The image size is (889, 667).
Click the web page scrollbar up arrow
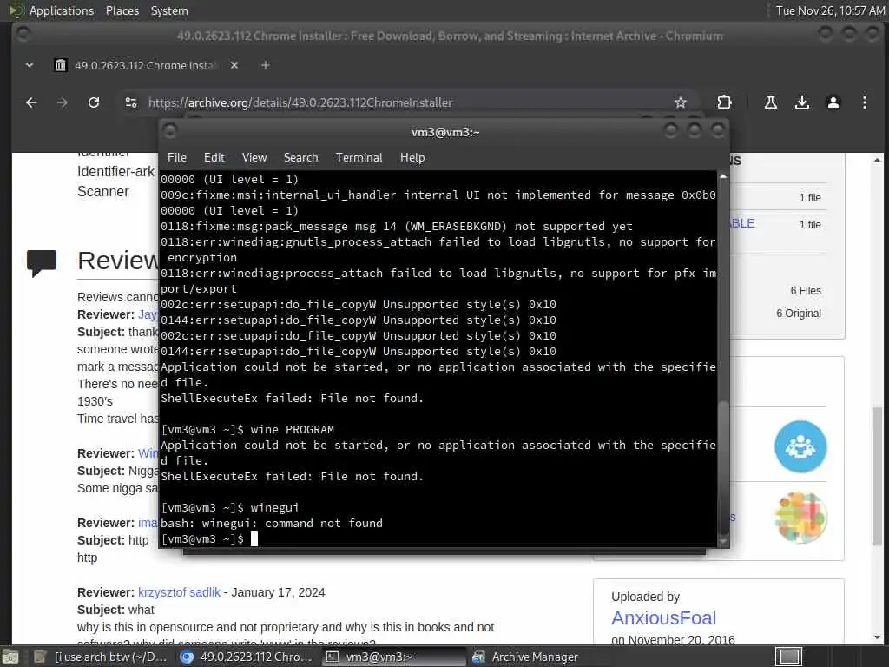coord(877,161)
